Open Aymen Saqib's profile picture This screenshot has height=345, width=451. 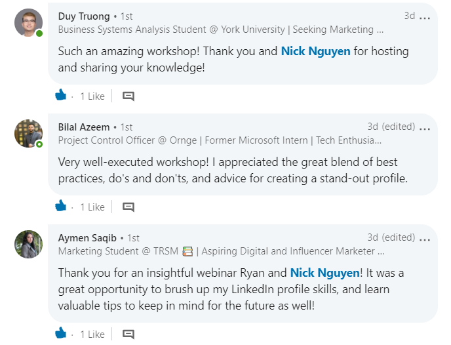(28, 244)
